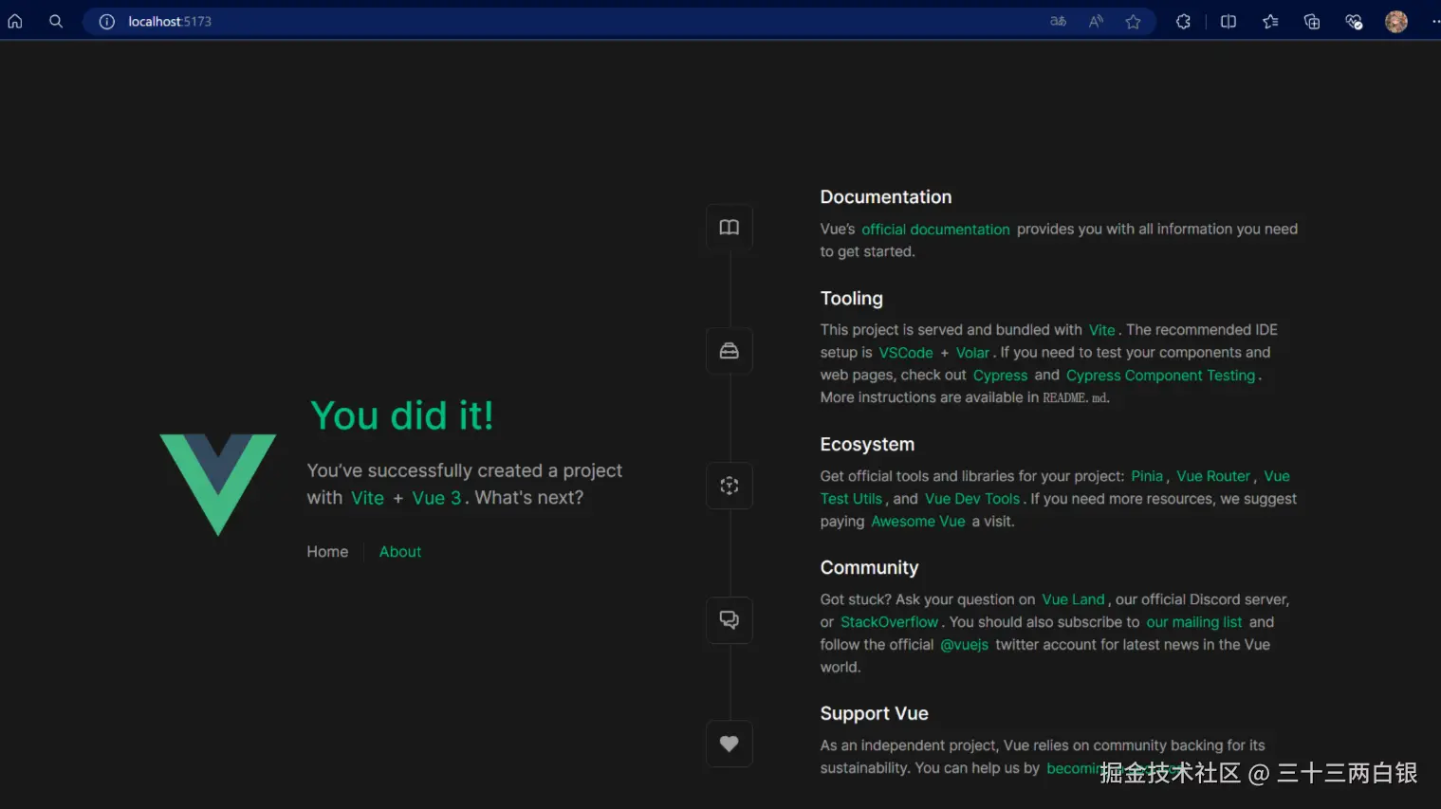Go to the Home nav tab
Screen dimensions: 1441x809
[x=327, y=552]
